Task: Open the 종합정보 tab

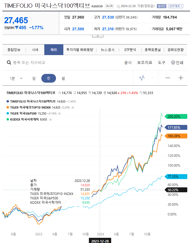Action: [x=14, y=50]
